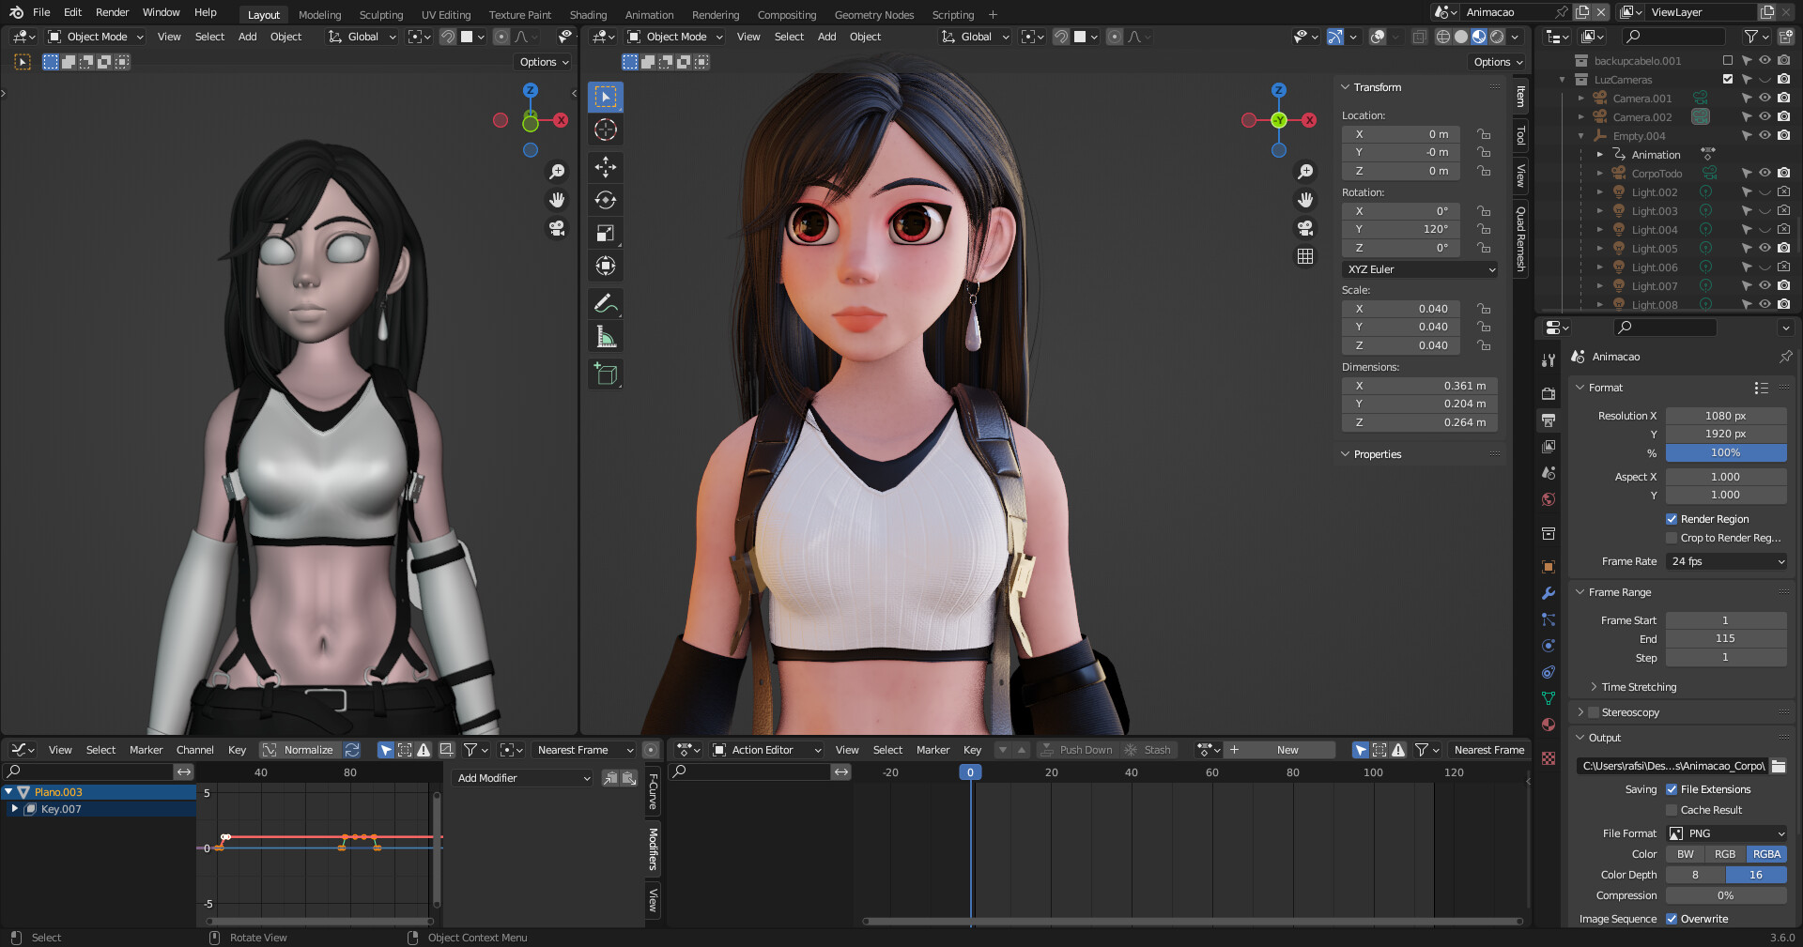
Task: Click outliner search field
Action: click(x=1673, y=37)
